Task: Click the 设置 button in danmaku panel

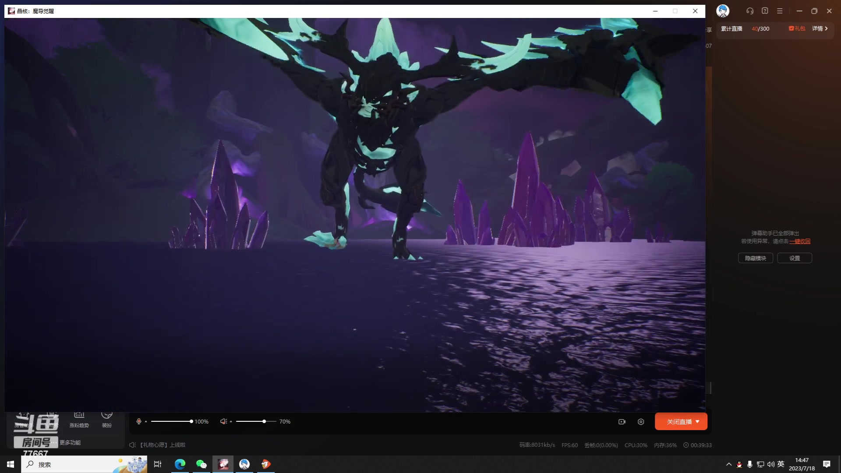Action: coord(795,258)
